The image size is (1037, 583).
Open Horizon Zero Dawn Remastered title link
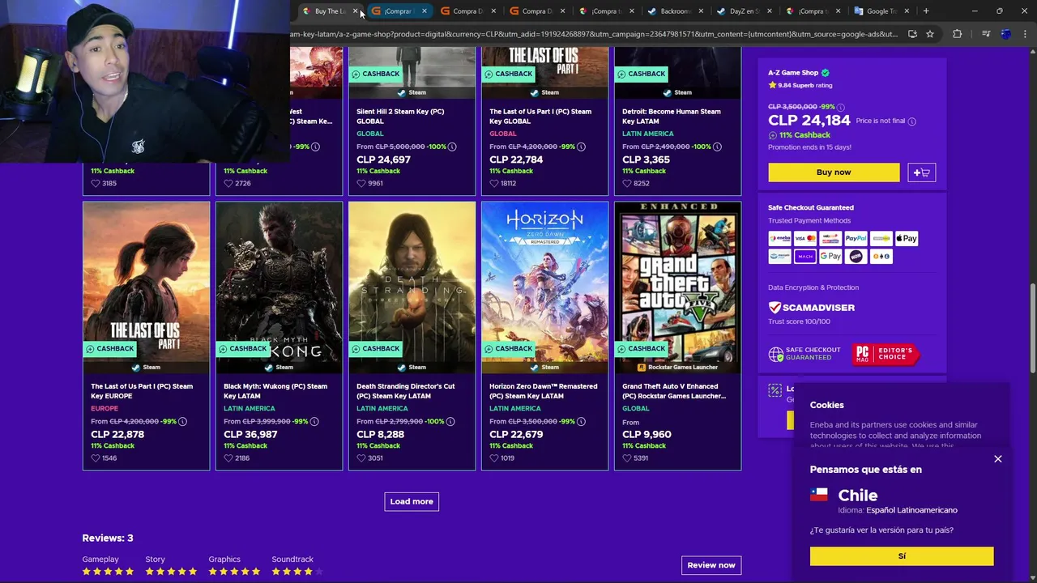tap(544, 391)
